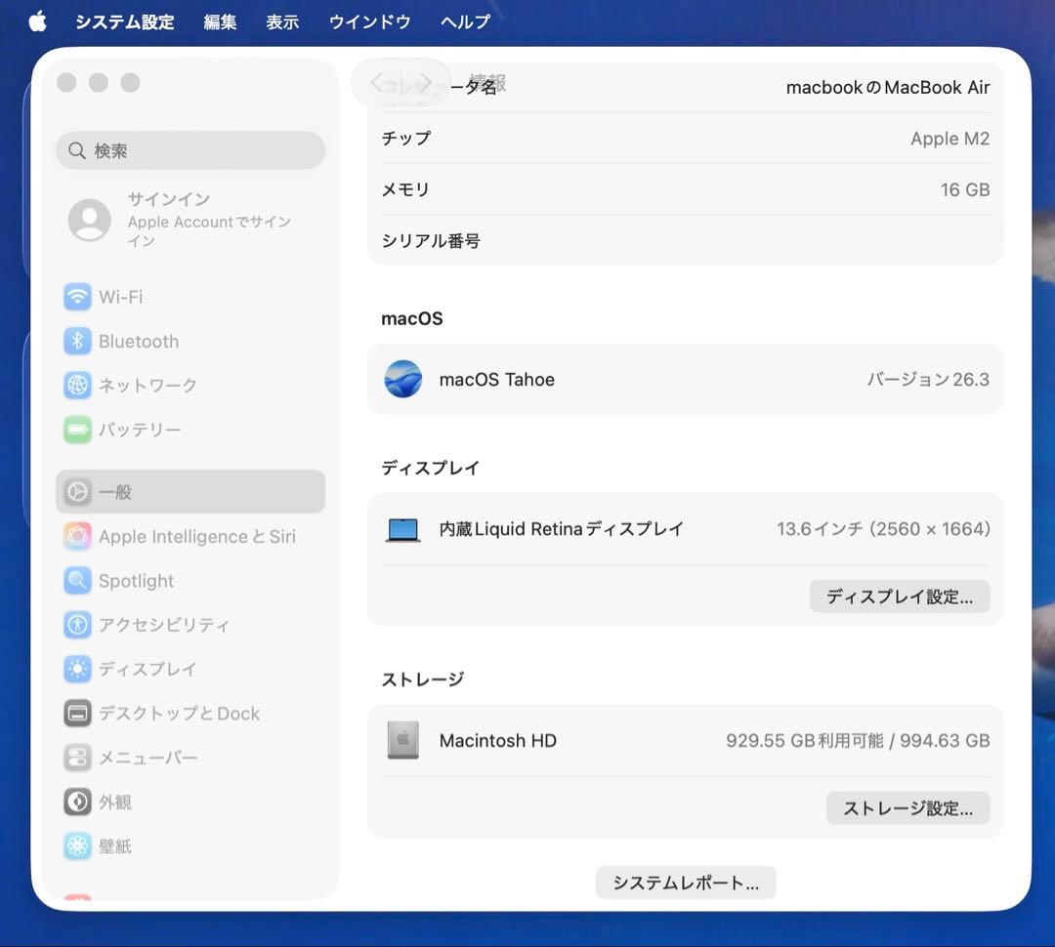Open Spotlight settings via the magnifier icon
Screen dimensions: 1055x947
(x=78, y=581)
